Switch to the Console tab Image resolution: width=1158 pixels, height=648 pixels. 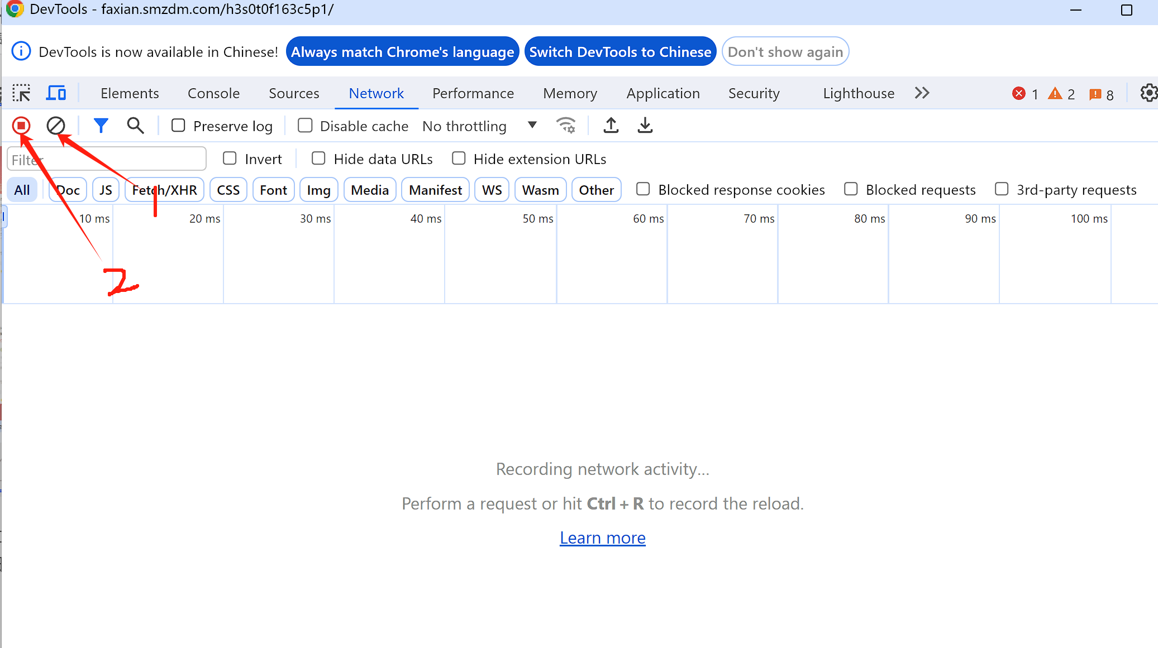[213, 93]
